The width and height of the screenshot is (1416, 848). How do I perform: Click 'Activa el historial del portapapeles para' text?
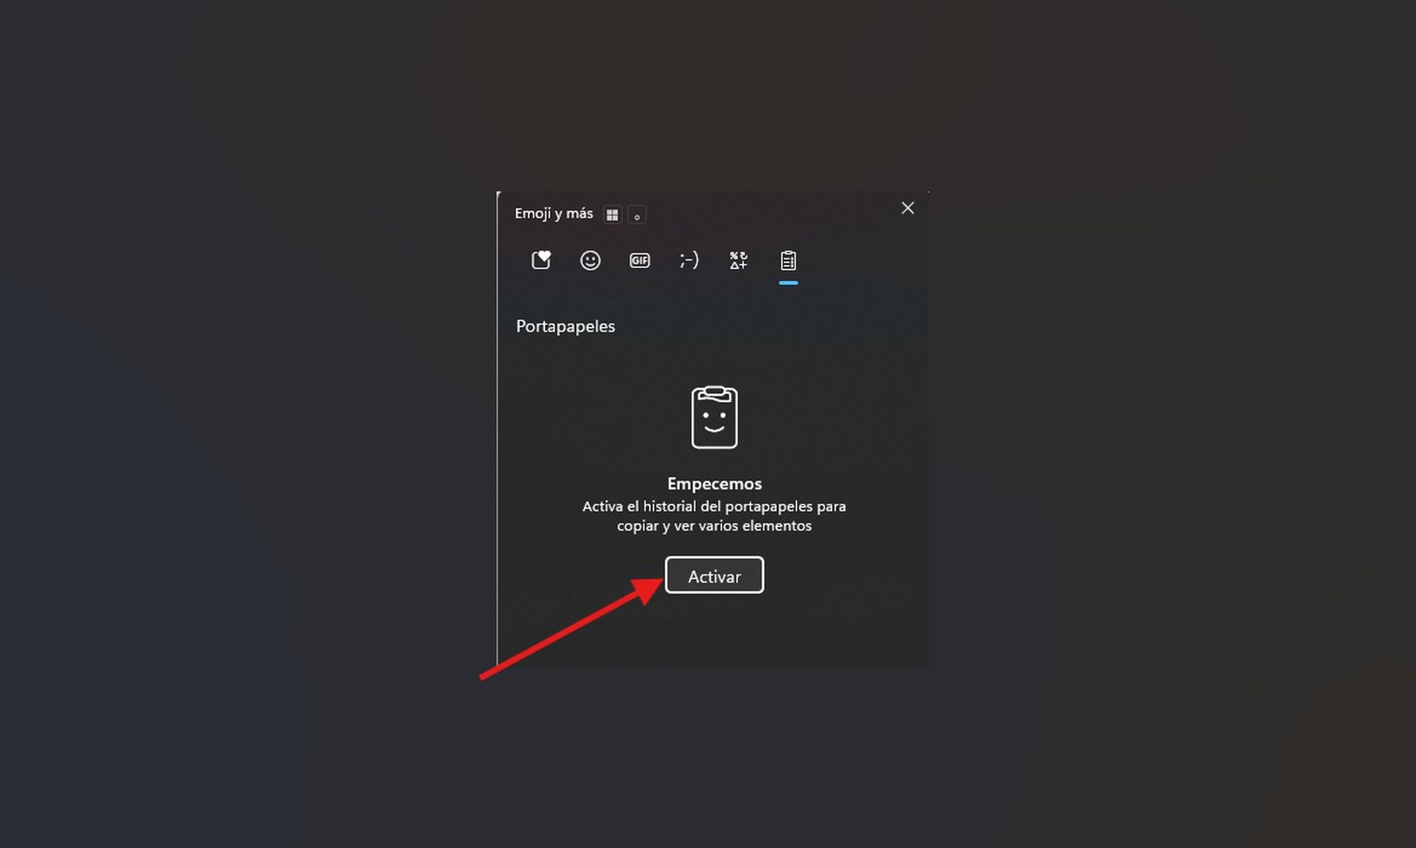pos(714,506)
